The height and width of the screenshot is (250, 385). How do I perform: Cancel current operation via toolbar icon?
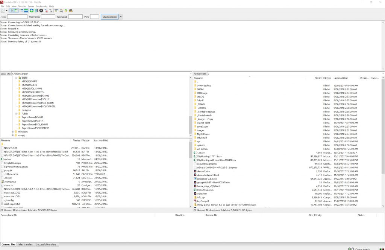[41, 11]
